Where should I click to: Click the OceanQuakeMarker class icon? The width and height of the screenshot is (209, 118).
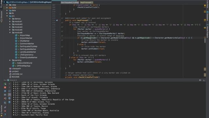[x=16, y=57]
